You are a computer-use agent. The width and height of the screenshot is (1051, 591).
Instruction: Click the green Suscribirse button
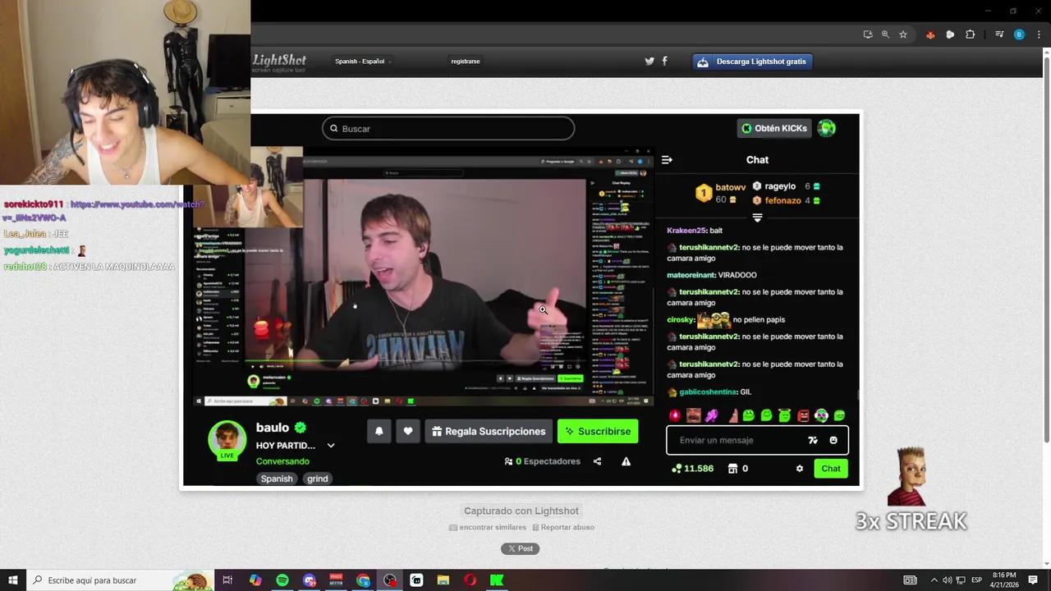(598, 431)
